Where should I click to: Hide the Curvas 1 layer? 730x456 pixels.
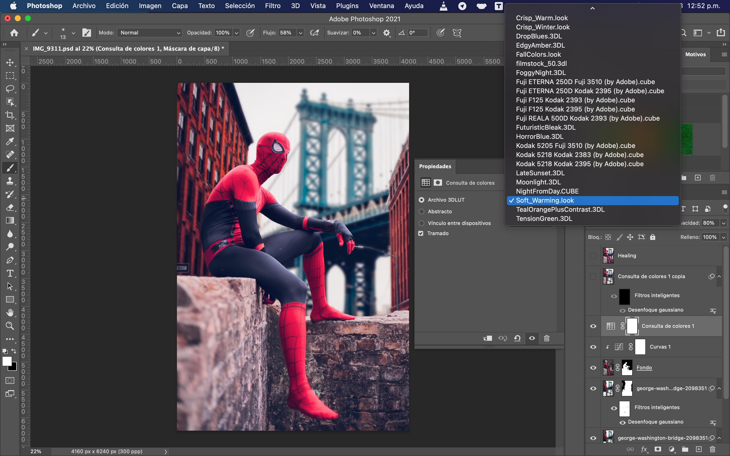pyautogui.click(x=593, y=347)
